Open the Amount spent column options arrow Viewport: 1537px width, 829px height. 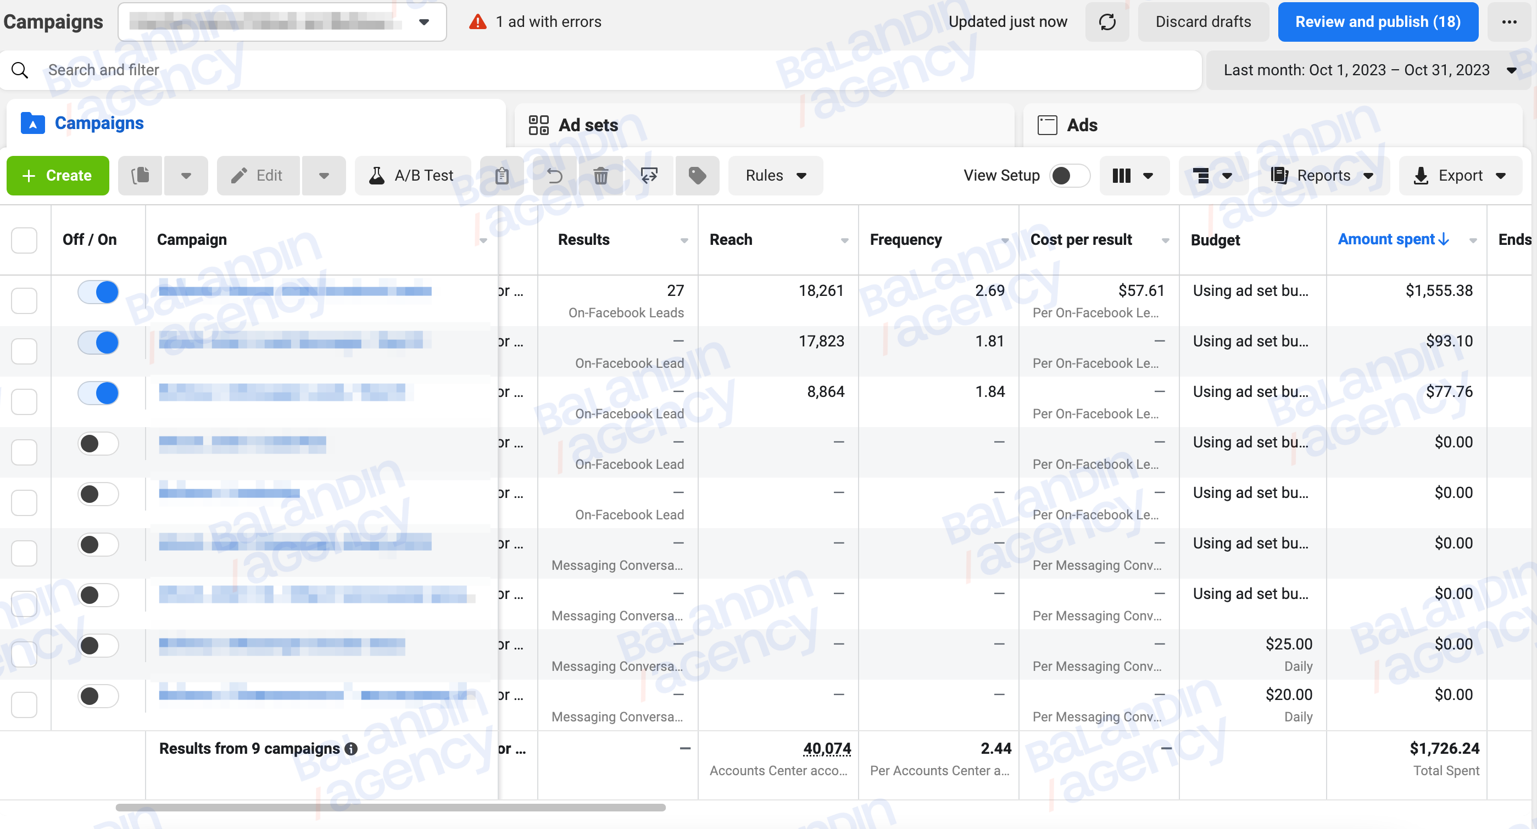(x=1473, y=240)
